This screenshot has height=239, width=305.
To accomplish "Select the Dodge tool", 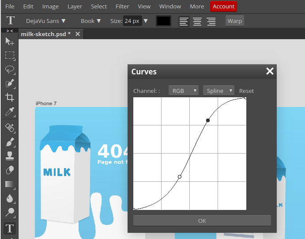I will point(10,212).
